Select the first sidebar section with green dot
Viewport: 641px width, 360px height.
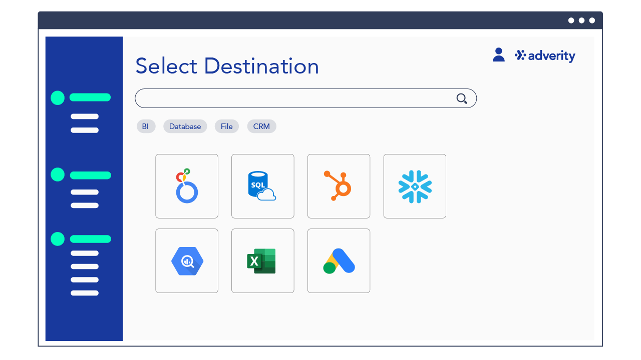pos(81,97)
